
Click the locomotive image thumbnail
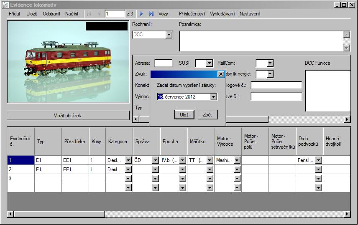[x=68, y=62]
